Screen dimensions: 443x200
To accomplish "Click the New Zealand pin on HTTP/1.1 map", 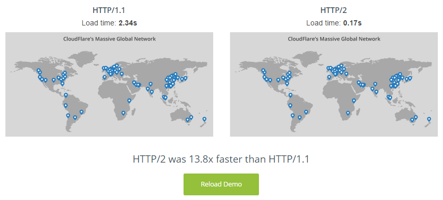I will click(204, 119).
